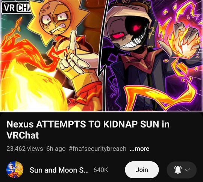Click the 23,462 views text
Viewport: 203px width, 182px height.
click(x=25, y=149)
